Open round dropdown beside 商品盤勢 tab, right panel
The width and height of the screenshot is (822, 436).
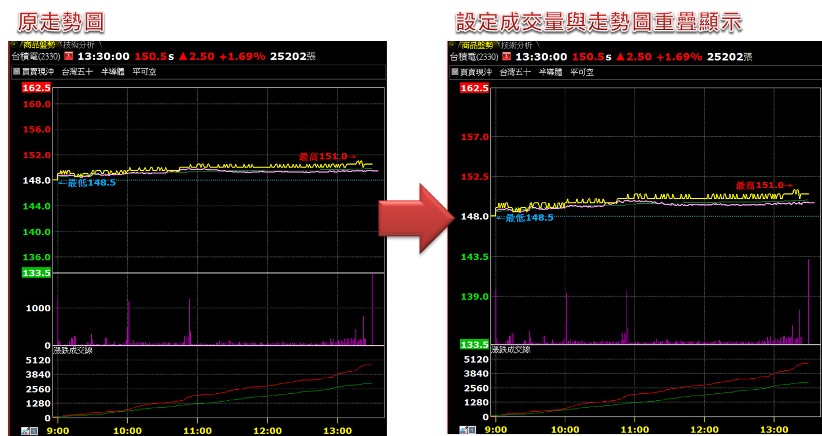[452, 44]
